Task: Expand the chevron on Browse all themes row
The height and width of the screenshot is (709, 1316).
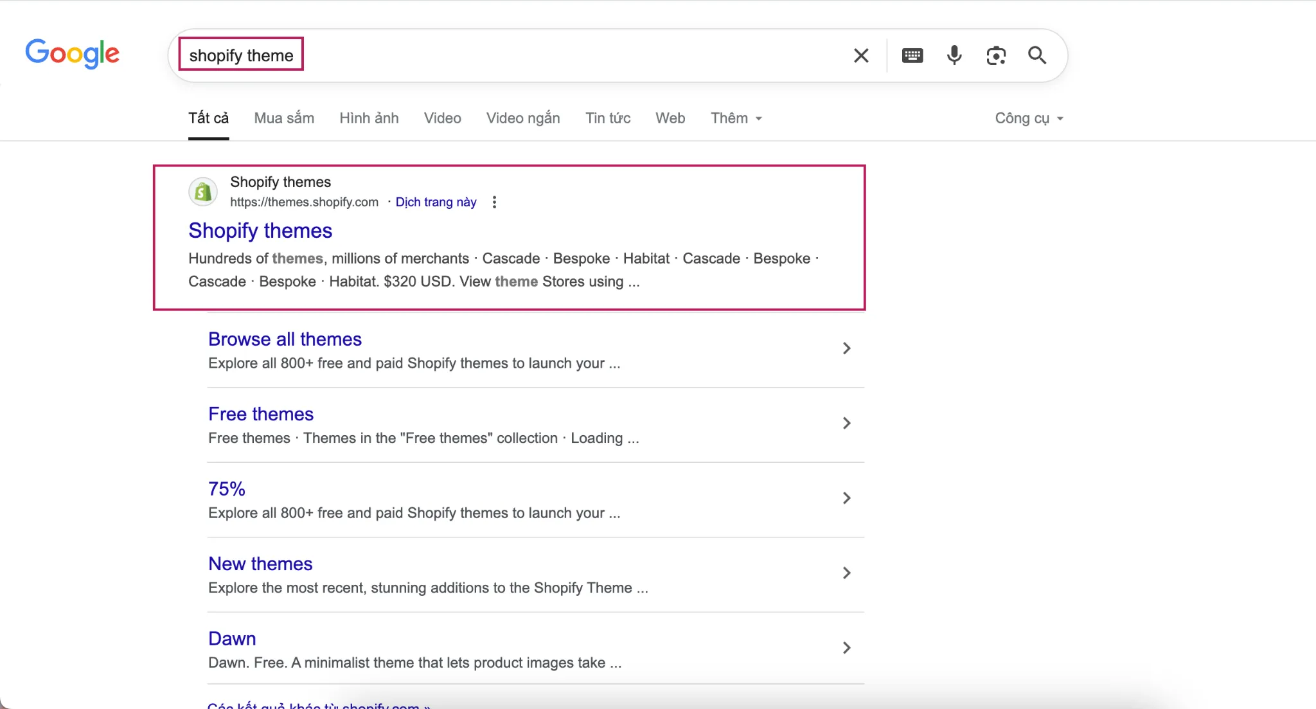Action: coord(846,348)
